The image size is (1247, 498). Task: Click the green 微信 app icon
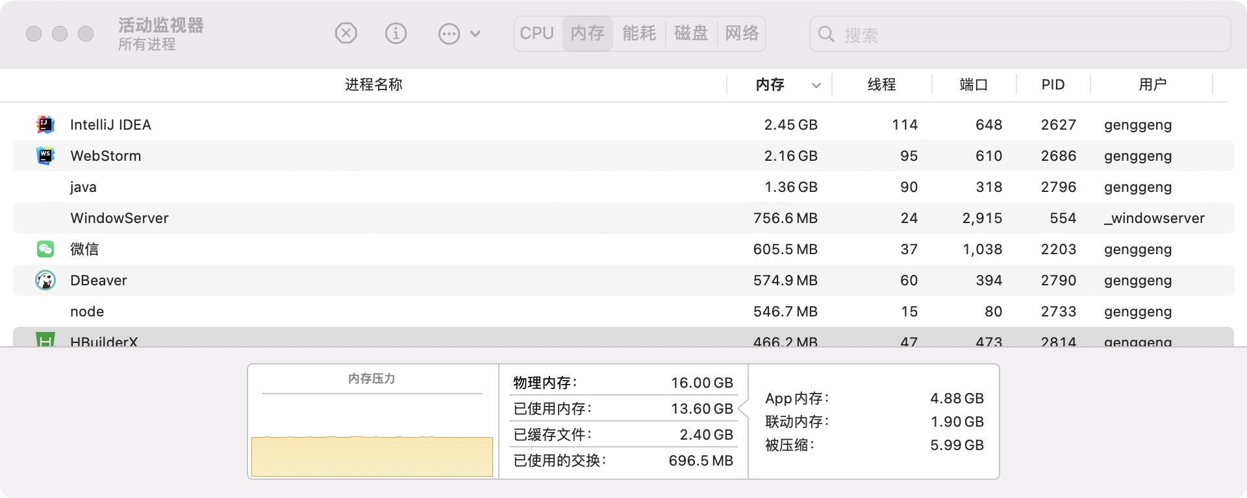click(x=45, y=249)
